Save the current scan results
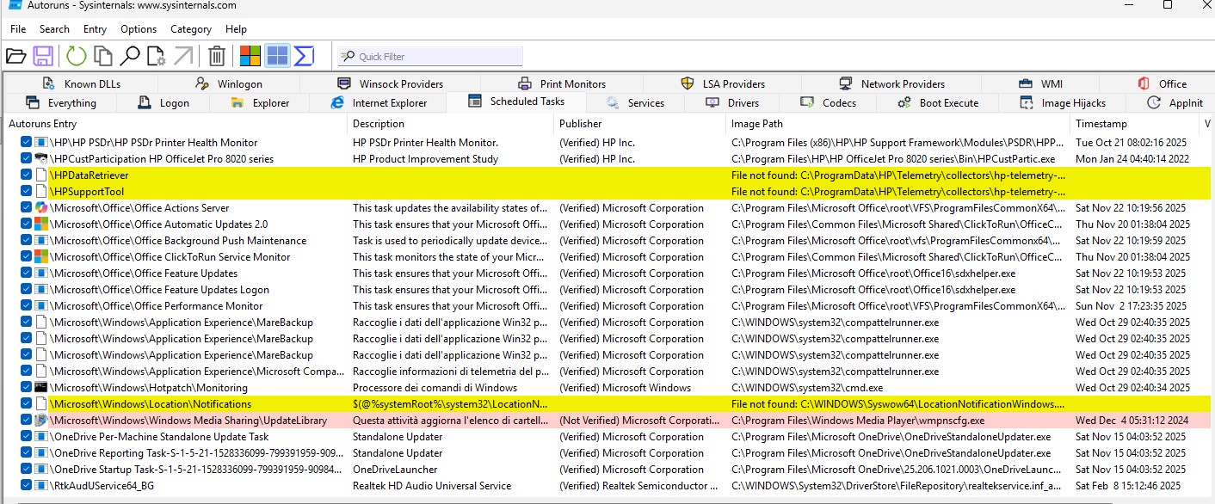1215x504 pixels. 44,55
